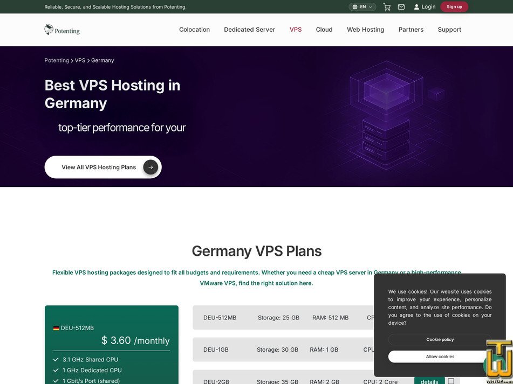Image resolution: width=513 pixels, height=384 pixels.
Task: Open the Partners menu item
Action: [x=411, y=30]
